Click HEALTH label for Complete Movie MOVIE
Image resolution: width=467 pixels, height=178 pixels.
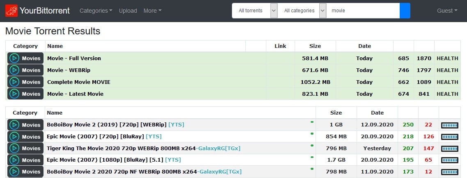[447, 82]
